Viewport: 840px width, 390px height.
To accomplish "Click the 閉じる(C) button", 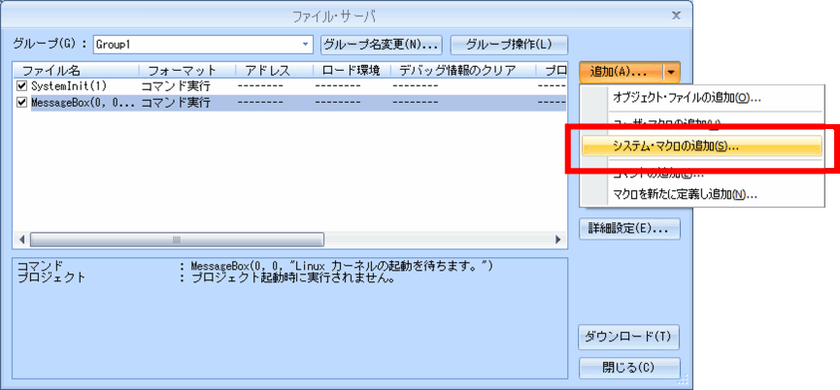I will (x=628, y=368).
